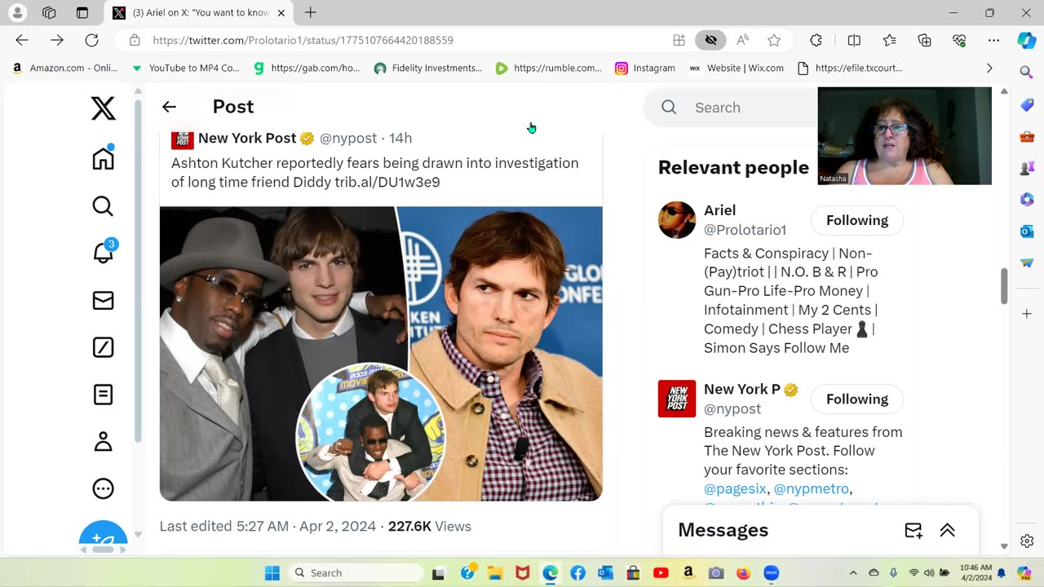Click the blue compose Post button
The image size is (1044, 587).
[x=103, y=535]
